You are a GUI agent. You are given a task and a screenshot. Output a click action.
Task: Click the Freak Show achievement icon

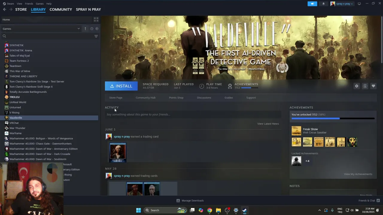click(297, 131)
